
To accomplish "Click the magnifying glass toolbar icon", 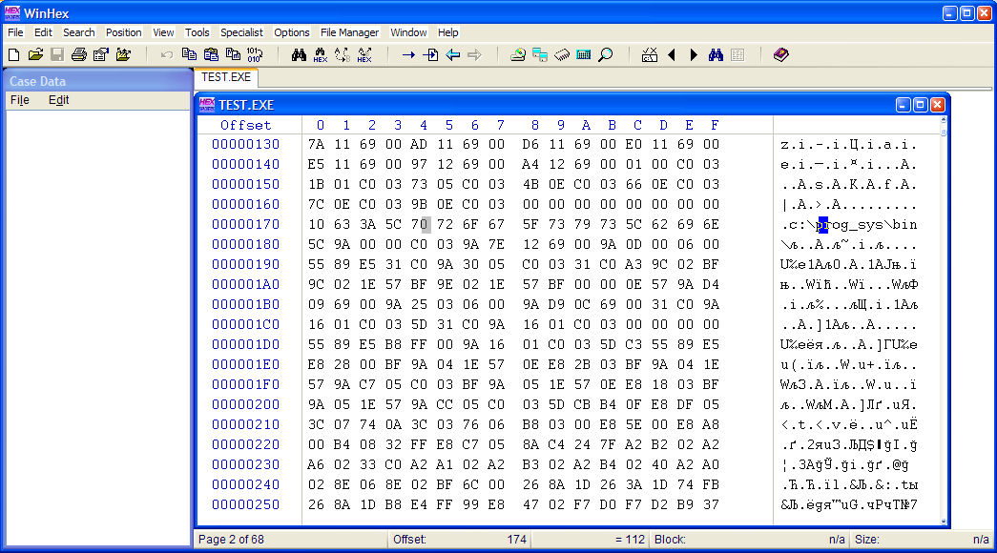I will (x=605, y=55).
